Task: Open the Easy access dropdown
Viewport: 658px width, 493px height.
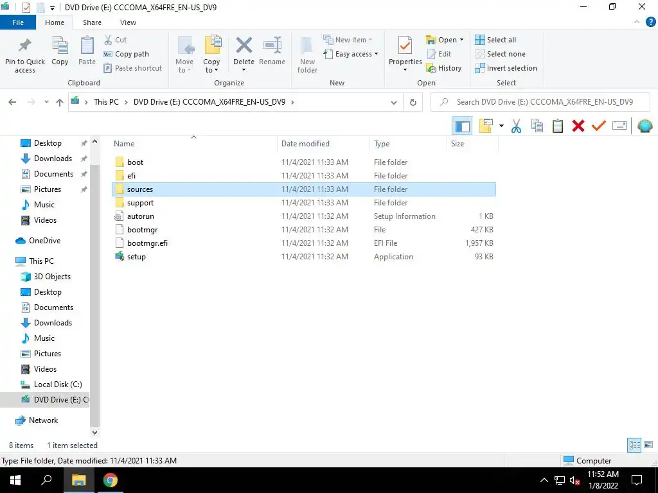Action: pyautogui.click(x=351, y=54)
